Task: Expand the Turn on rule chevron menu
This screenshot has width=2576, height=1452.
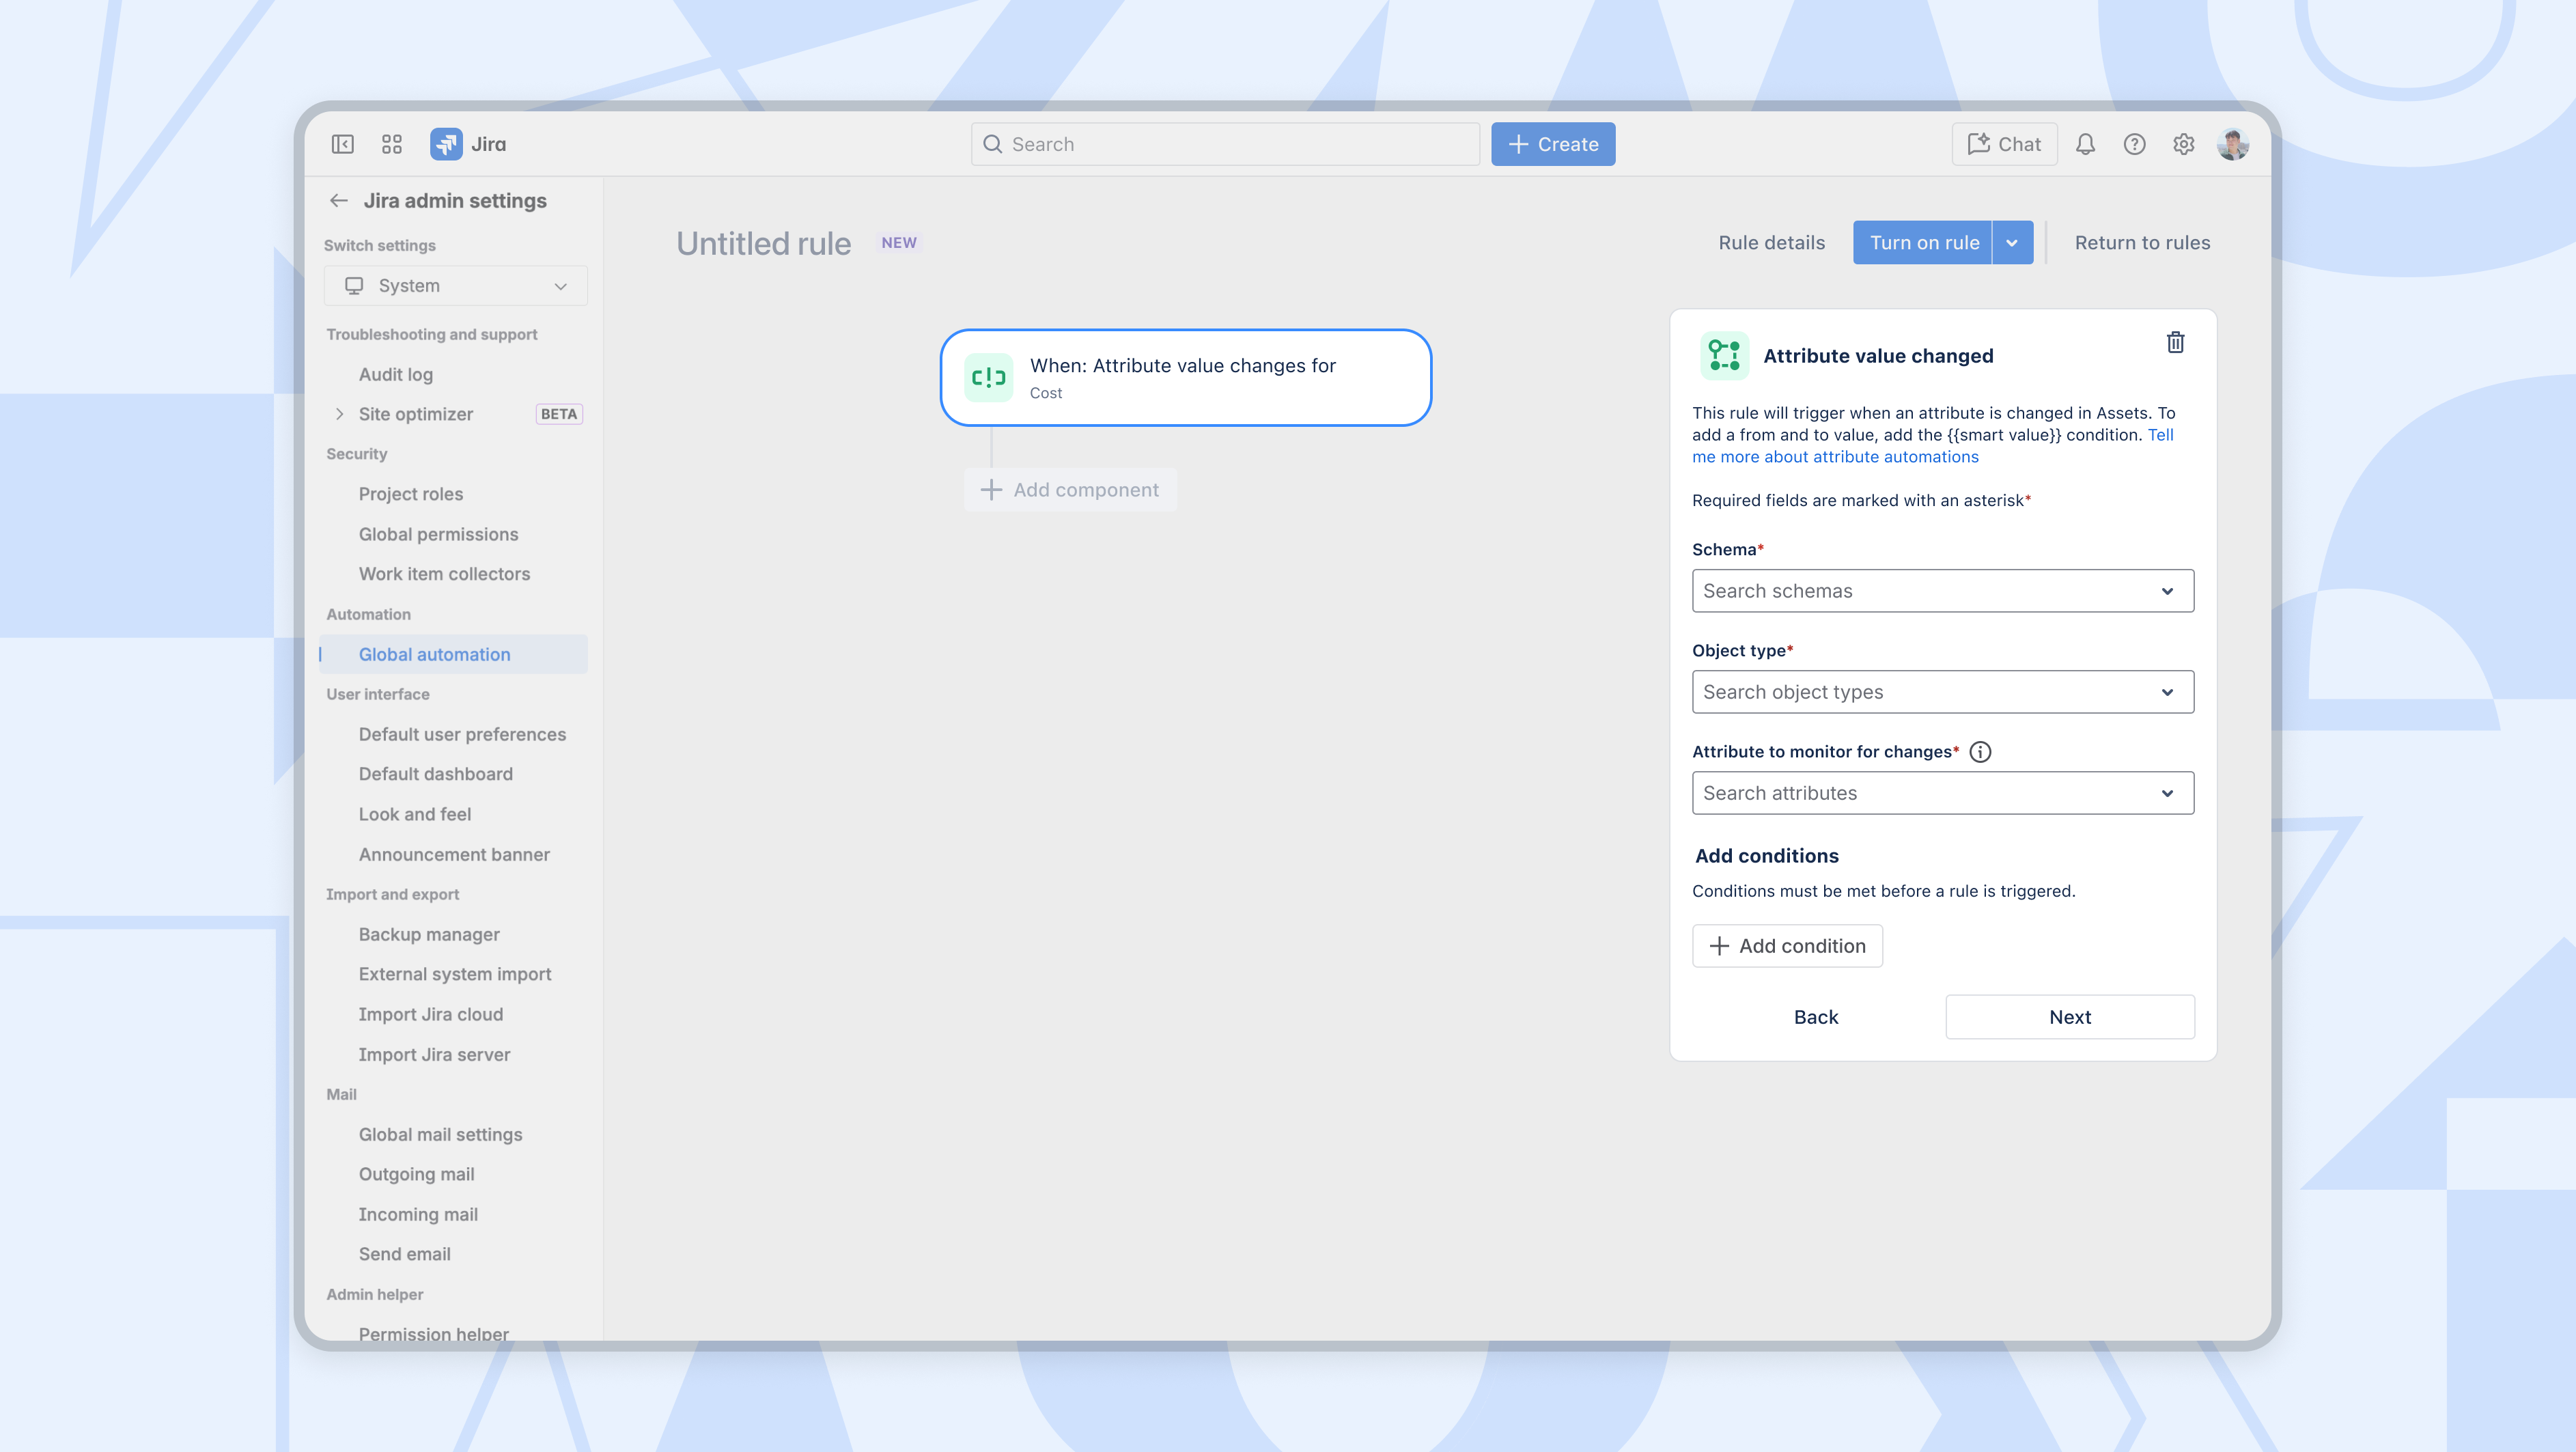Action: (x=2012, y=242)
